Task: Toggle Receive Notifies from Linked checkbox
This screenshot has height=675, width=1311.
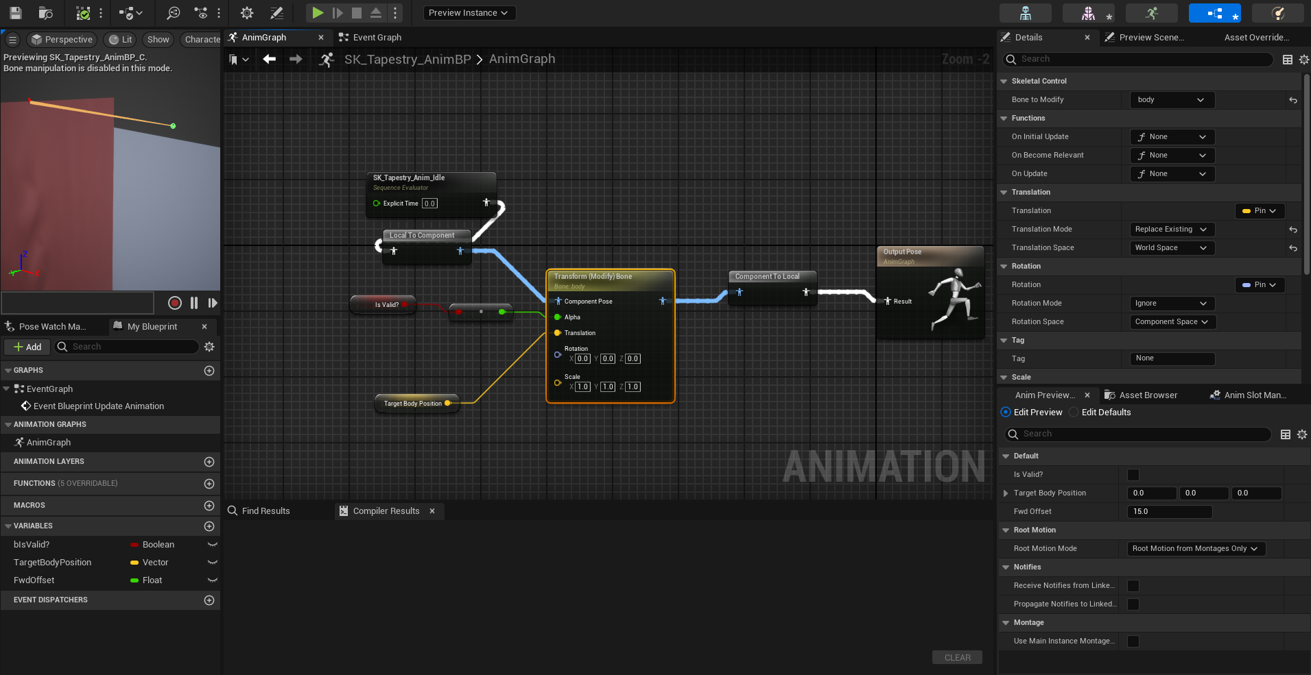Action: pyautogui.click(x=1133, y=586)
